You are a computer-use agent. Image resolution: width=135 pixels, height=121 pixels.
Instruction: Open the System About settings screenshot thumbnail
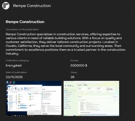tap(91, 98)
